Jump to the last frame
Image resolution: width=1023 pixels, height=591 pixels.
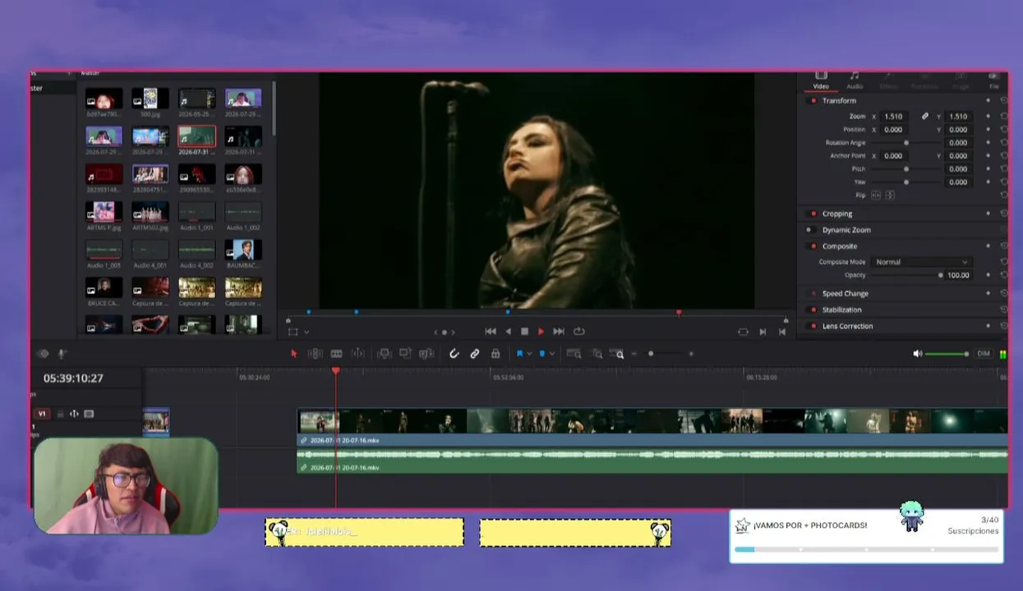559,332
